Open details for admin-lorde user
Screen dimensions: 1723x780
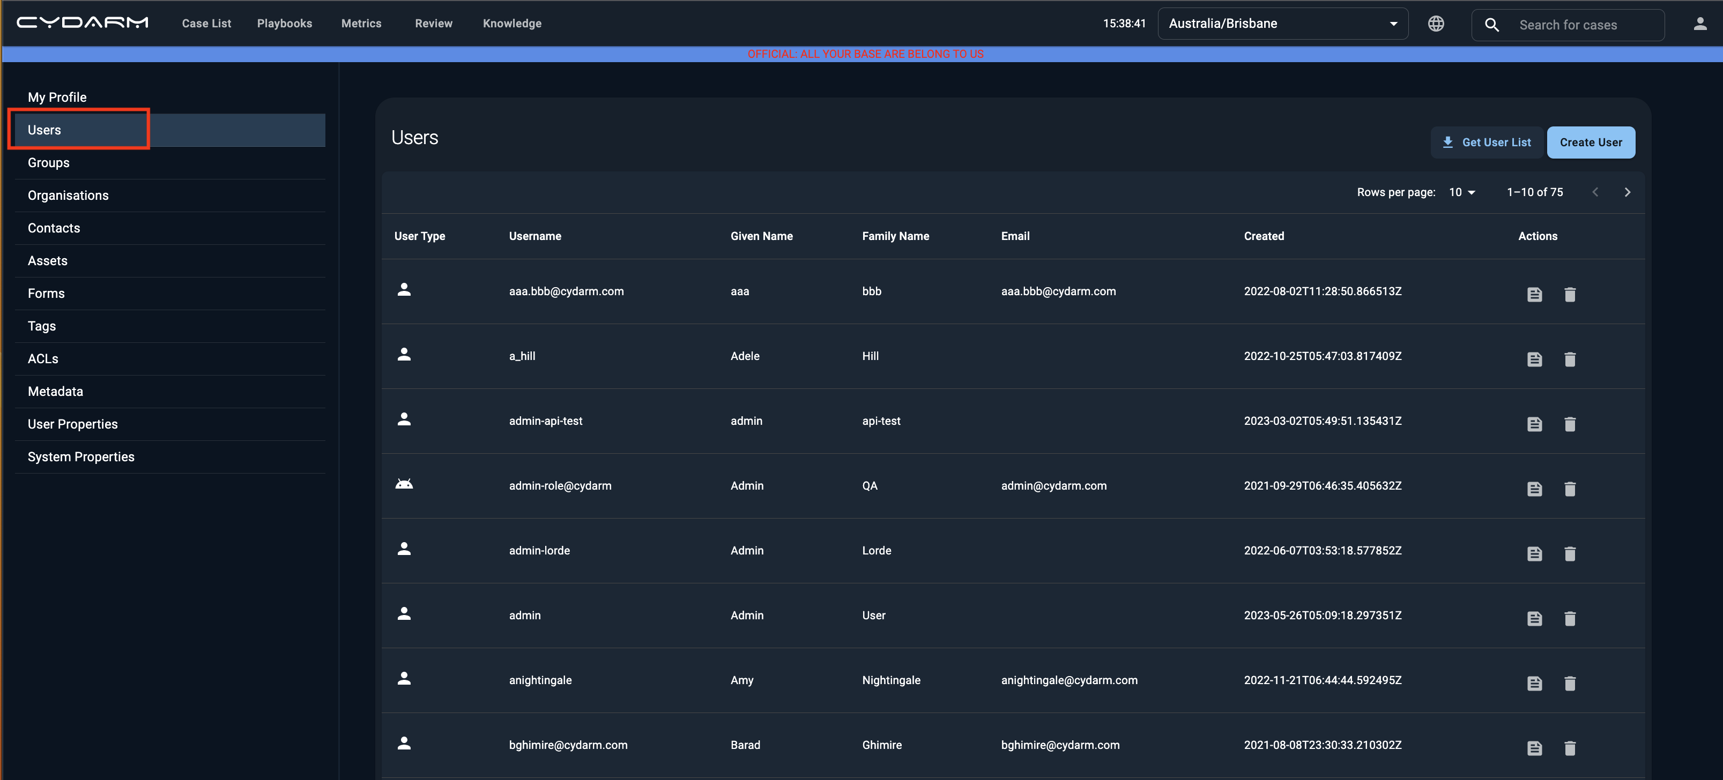click(x=1534, y=554)
